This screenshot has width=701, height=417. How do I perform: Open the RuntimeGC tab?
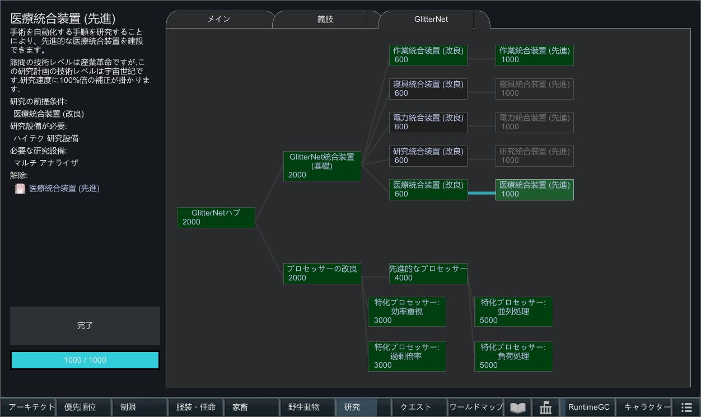pyautogui.click(x=588, y=407)
